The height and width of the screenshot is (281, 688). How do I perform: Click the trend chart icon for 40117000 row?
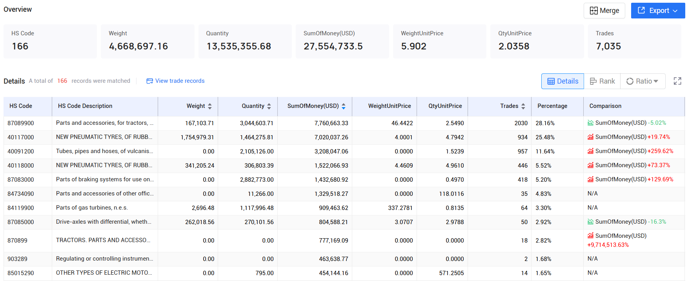590,137
